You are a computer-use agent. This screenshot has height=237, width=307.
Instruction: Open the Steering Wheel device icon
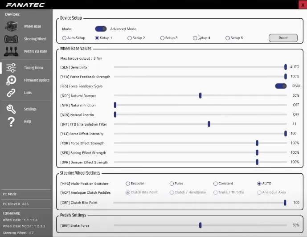(x=11, y=39)
